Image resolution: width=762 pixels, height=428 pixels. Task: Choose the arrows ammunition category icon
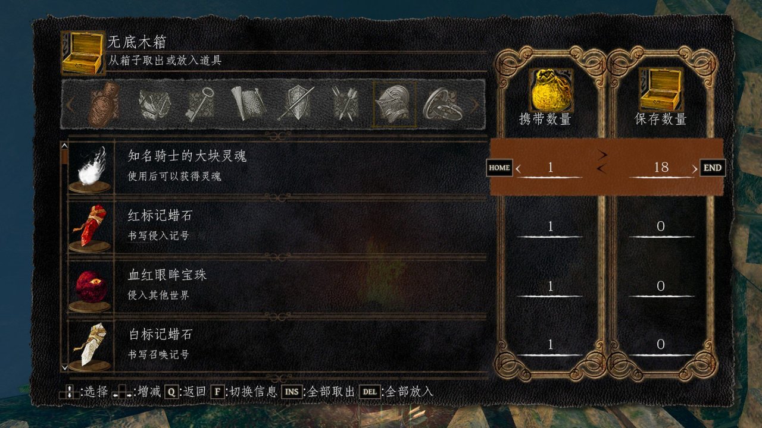coord(345,105)
